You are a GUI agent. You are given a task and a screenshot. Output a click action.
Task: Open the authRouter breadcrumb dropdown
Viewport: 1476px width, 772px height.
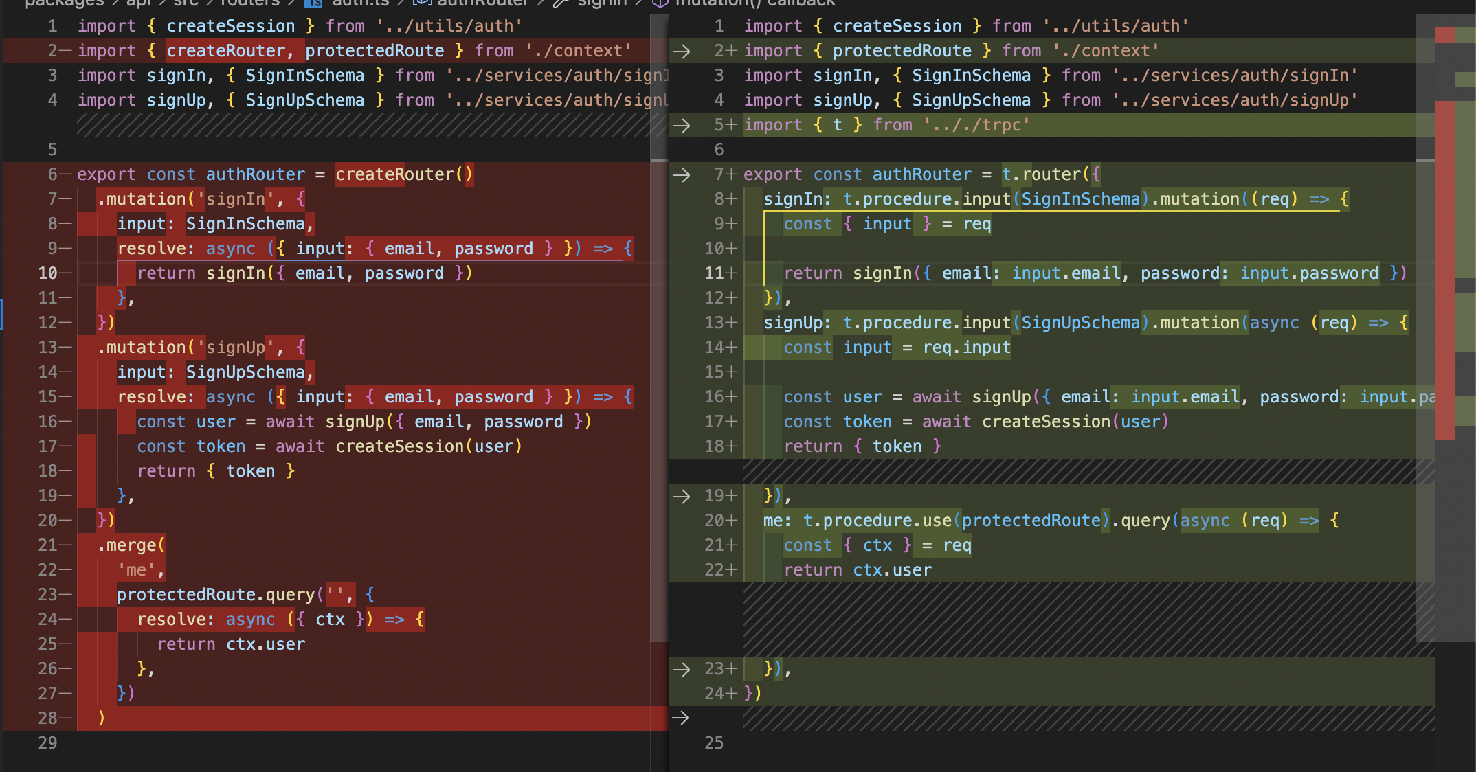[x=481, y=3]
